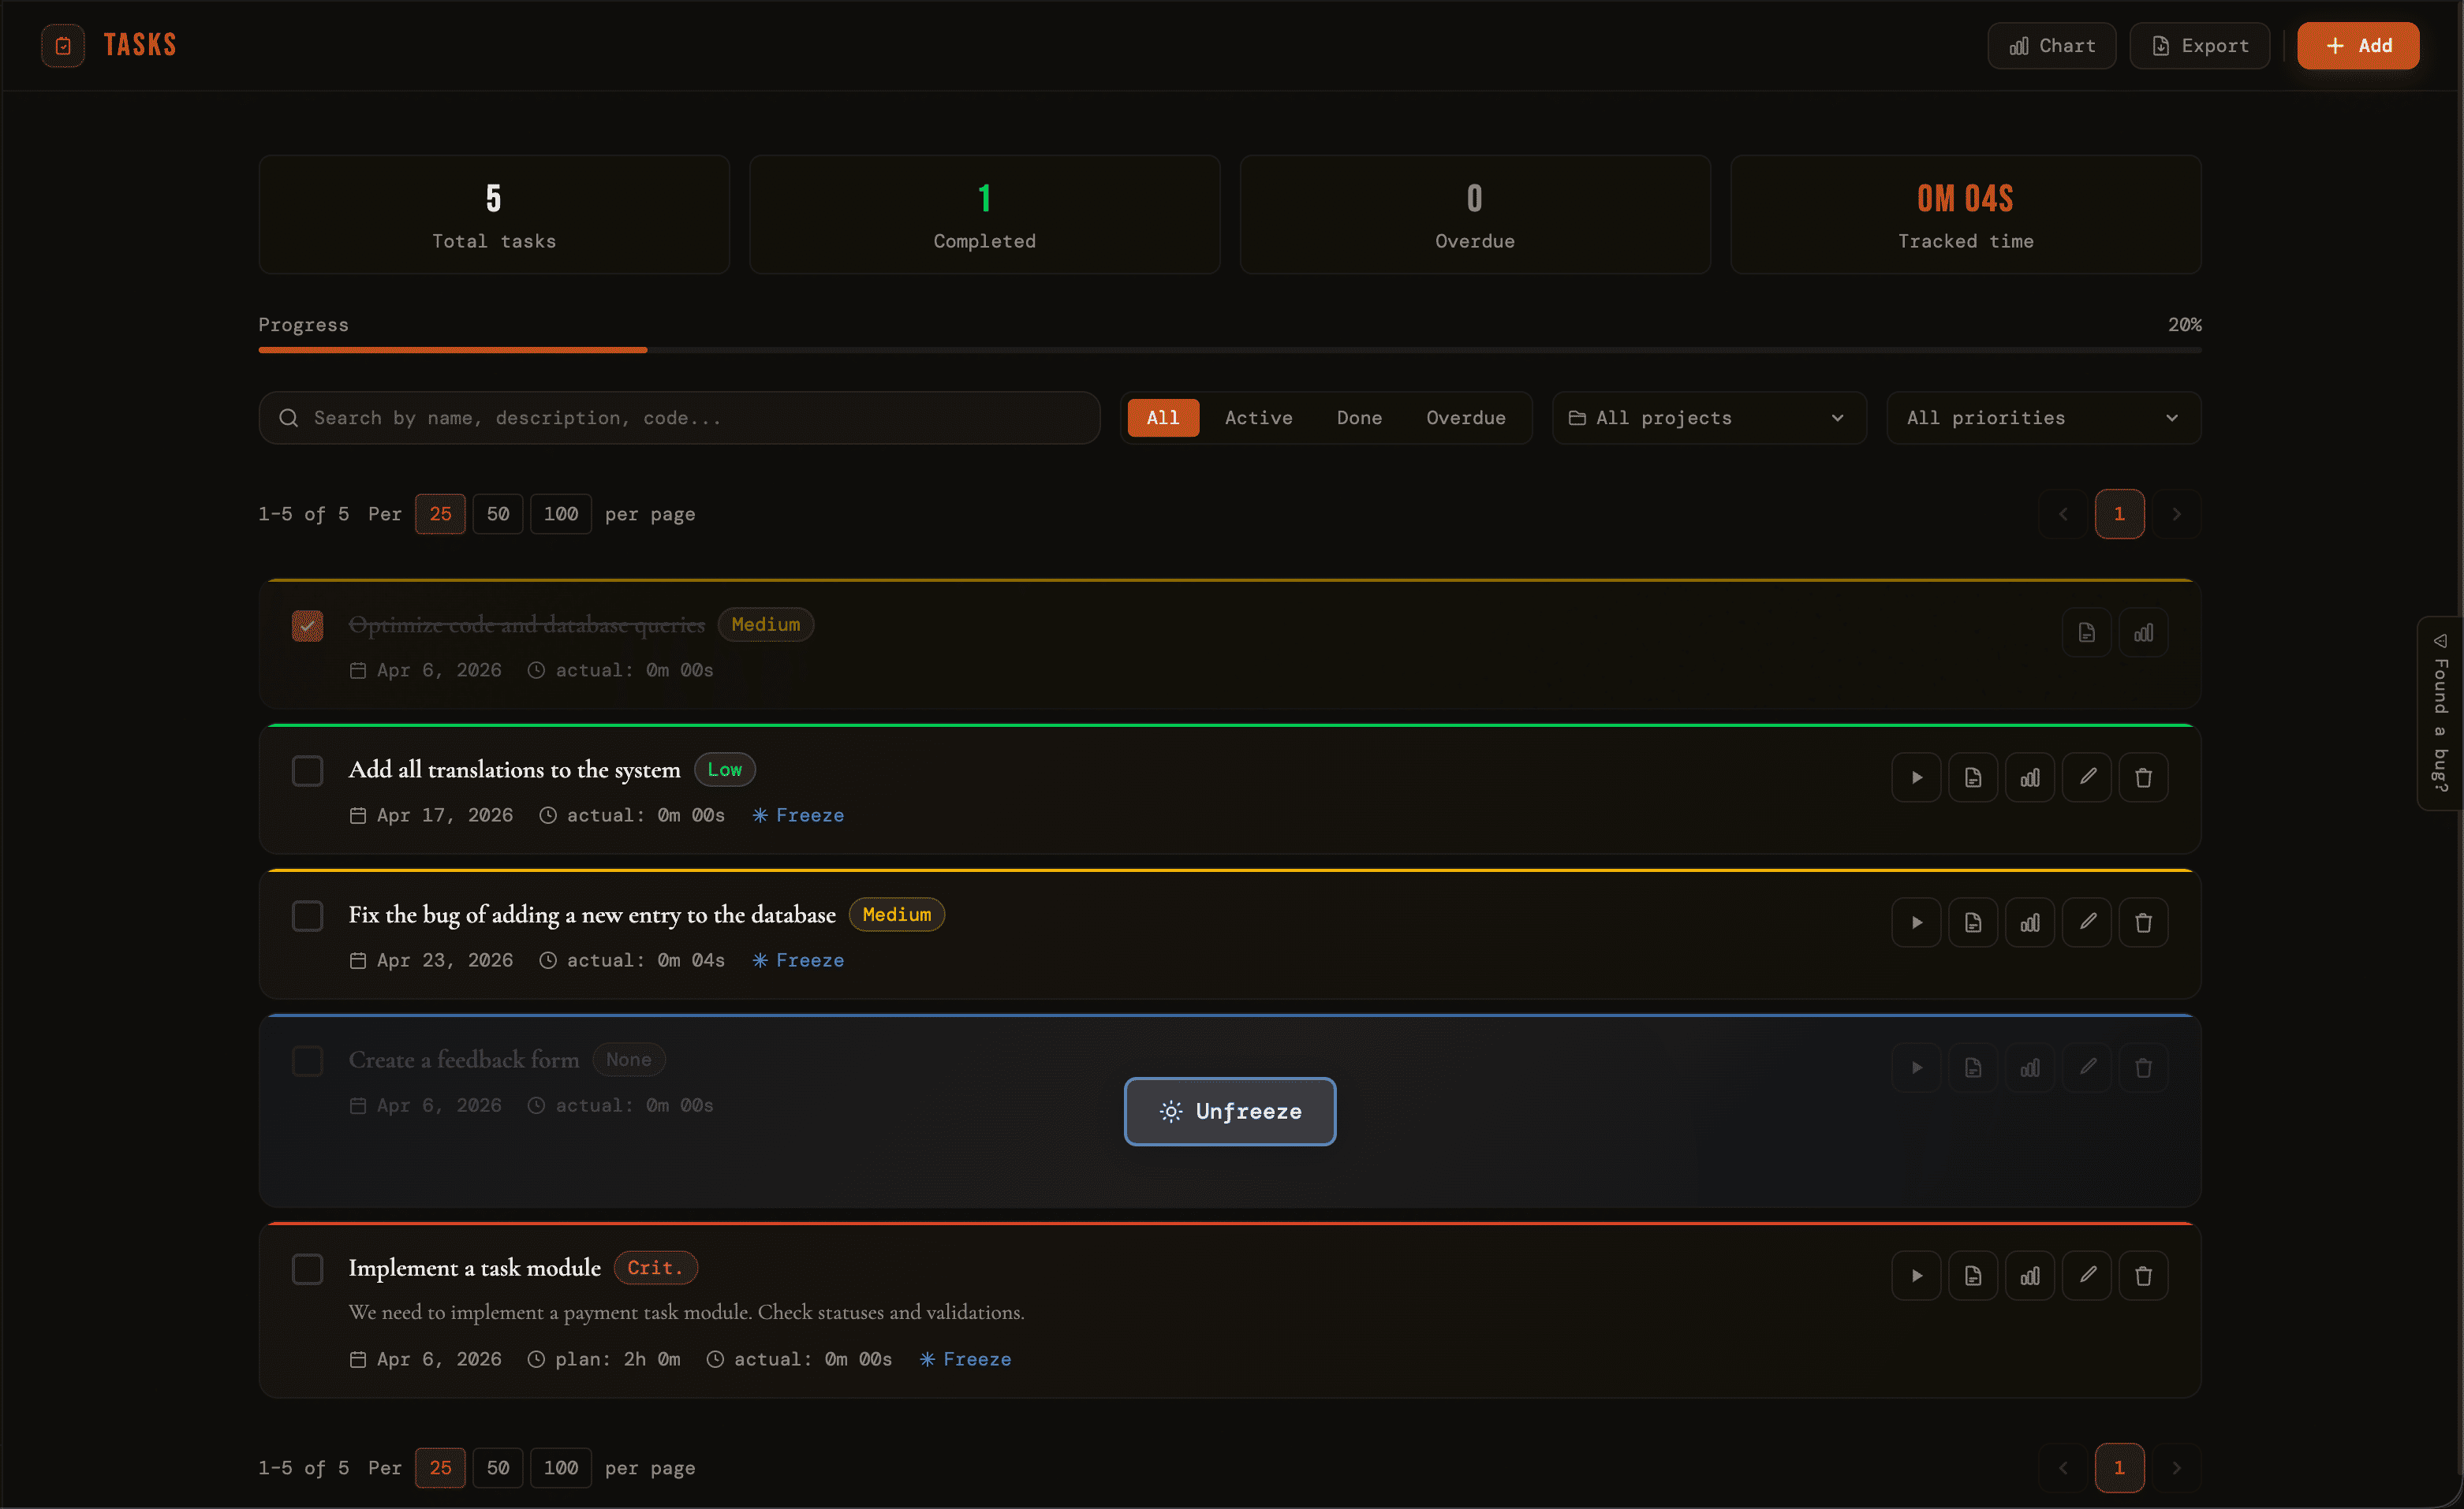2464x1509 pixels.
Task: View stats for Optimize code task
Action: (2144, 632)
